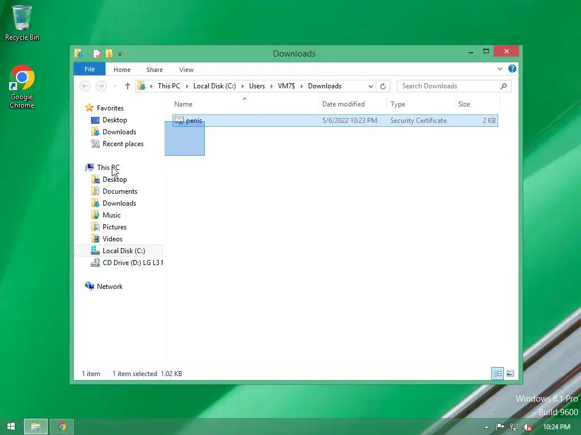The image size is (581, 435).
Task: Open the Customize Quick Access Toolbar arrow
Action: (x=120, y=54)
